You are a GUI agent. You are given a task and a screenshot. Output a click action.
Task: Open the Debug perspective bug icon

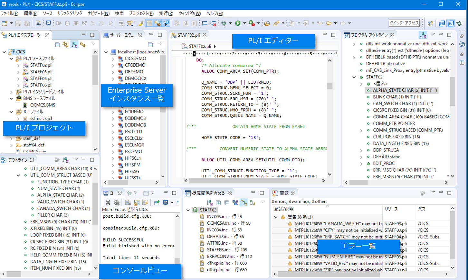click(459, 23)
